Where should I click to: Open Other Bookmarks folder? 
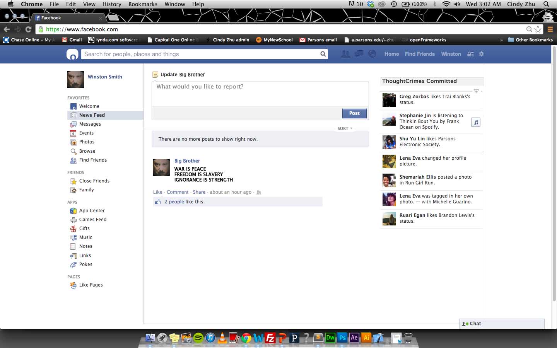pos(530,40)
